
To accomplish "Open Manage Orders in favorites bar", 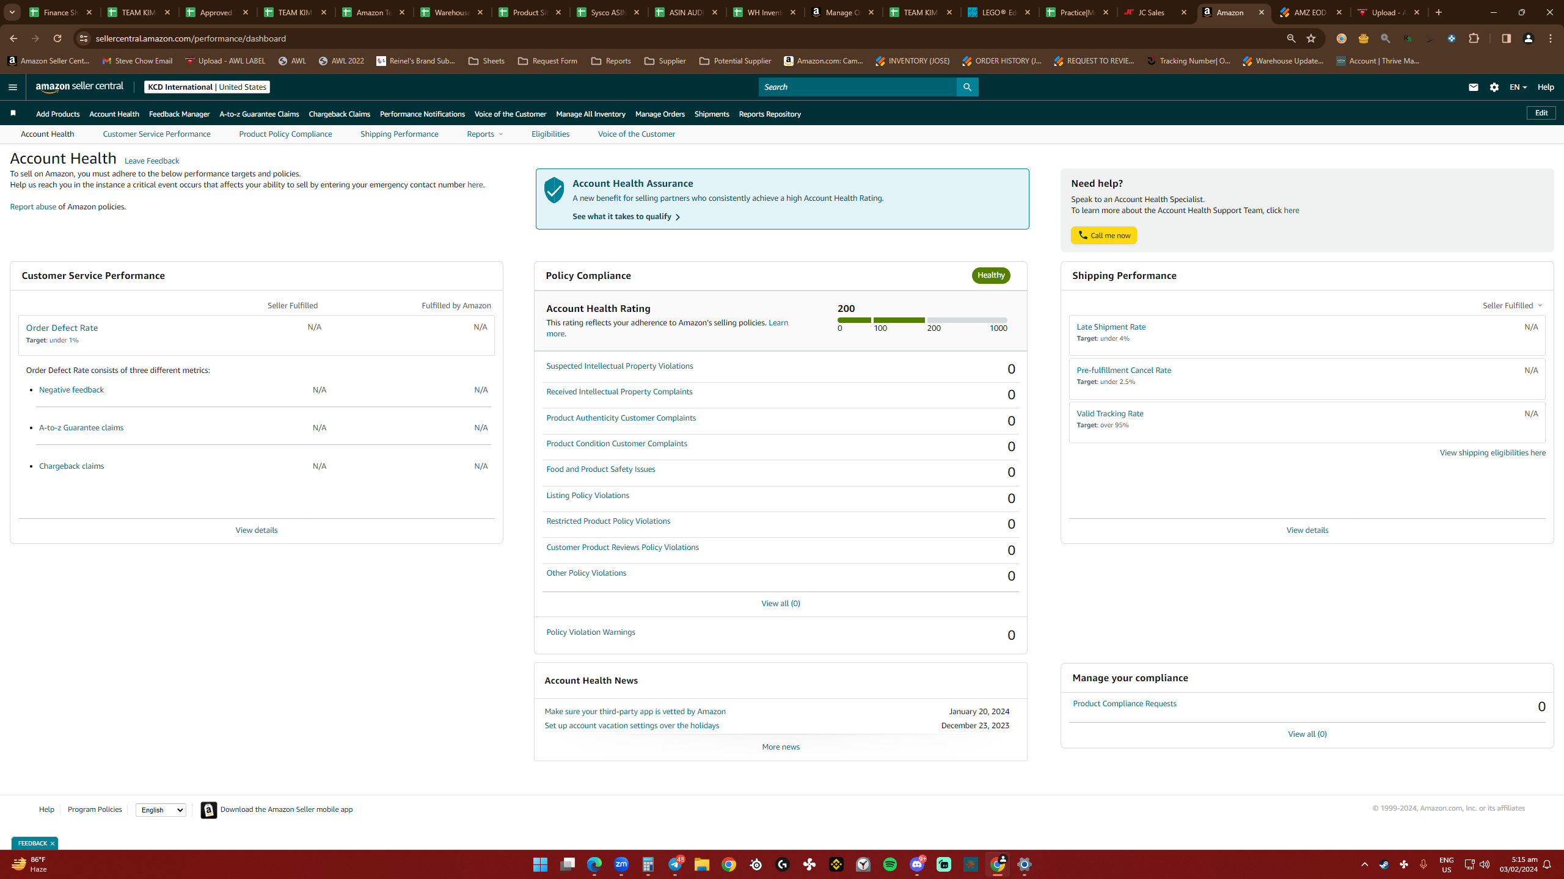I will pyautogui.click(x=660, y=114).
